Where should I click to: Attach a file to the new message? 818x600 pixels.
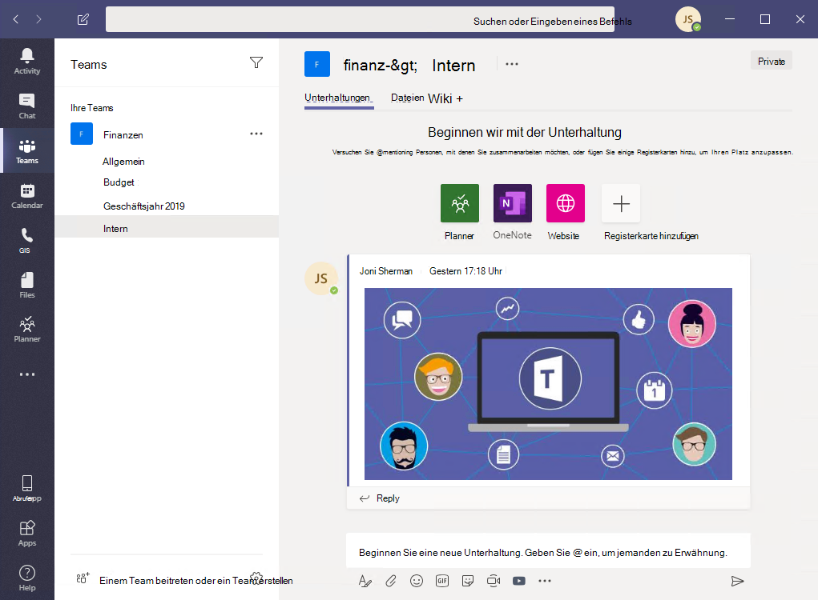(391, 581)
